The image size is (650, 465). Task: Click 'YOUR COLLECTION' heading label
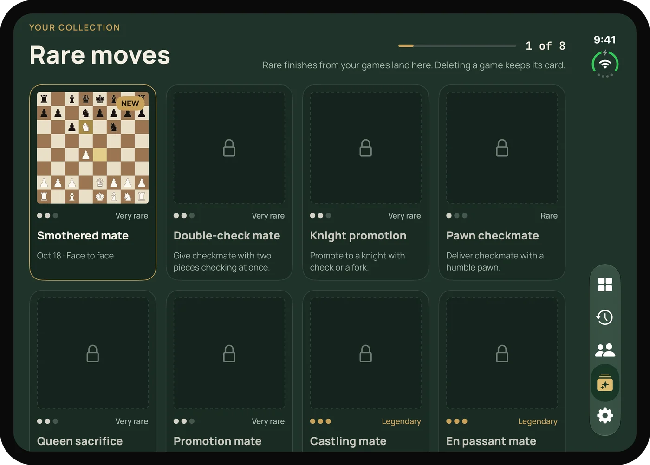point(75,27)
